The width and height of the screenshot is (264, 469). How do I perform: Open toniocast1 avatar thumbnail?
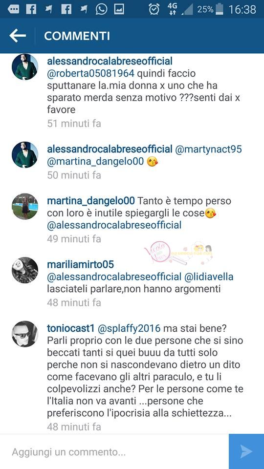click(x=25, y=334)
